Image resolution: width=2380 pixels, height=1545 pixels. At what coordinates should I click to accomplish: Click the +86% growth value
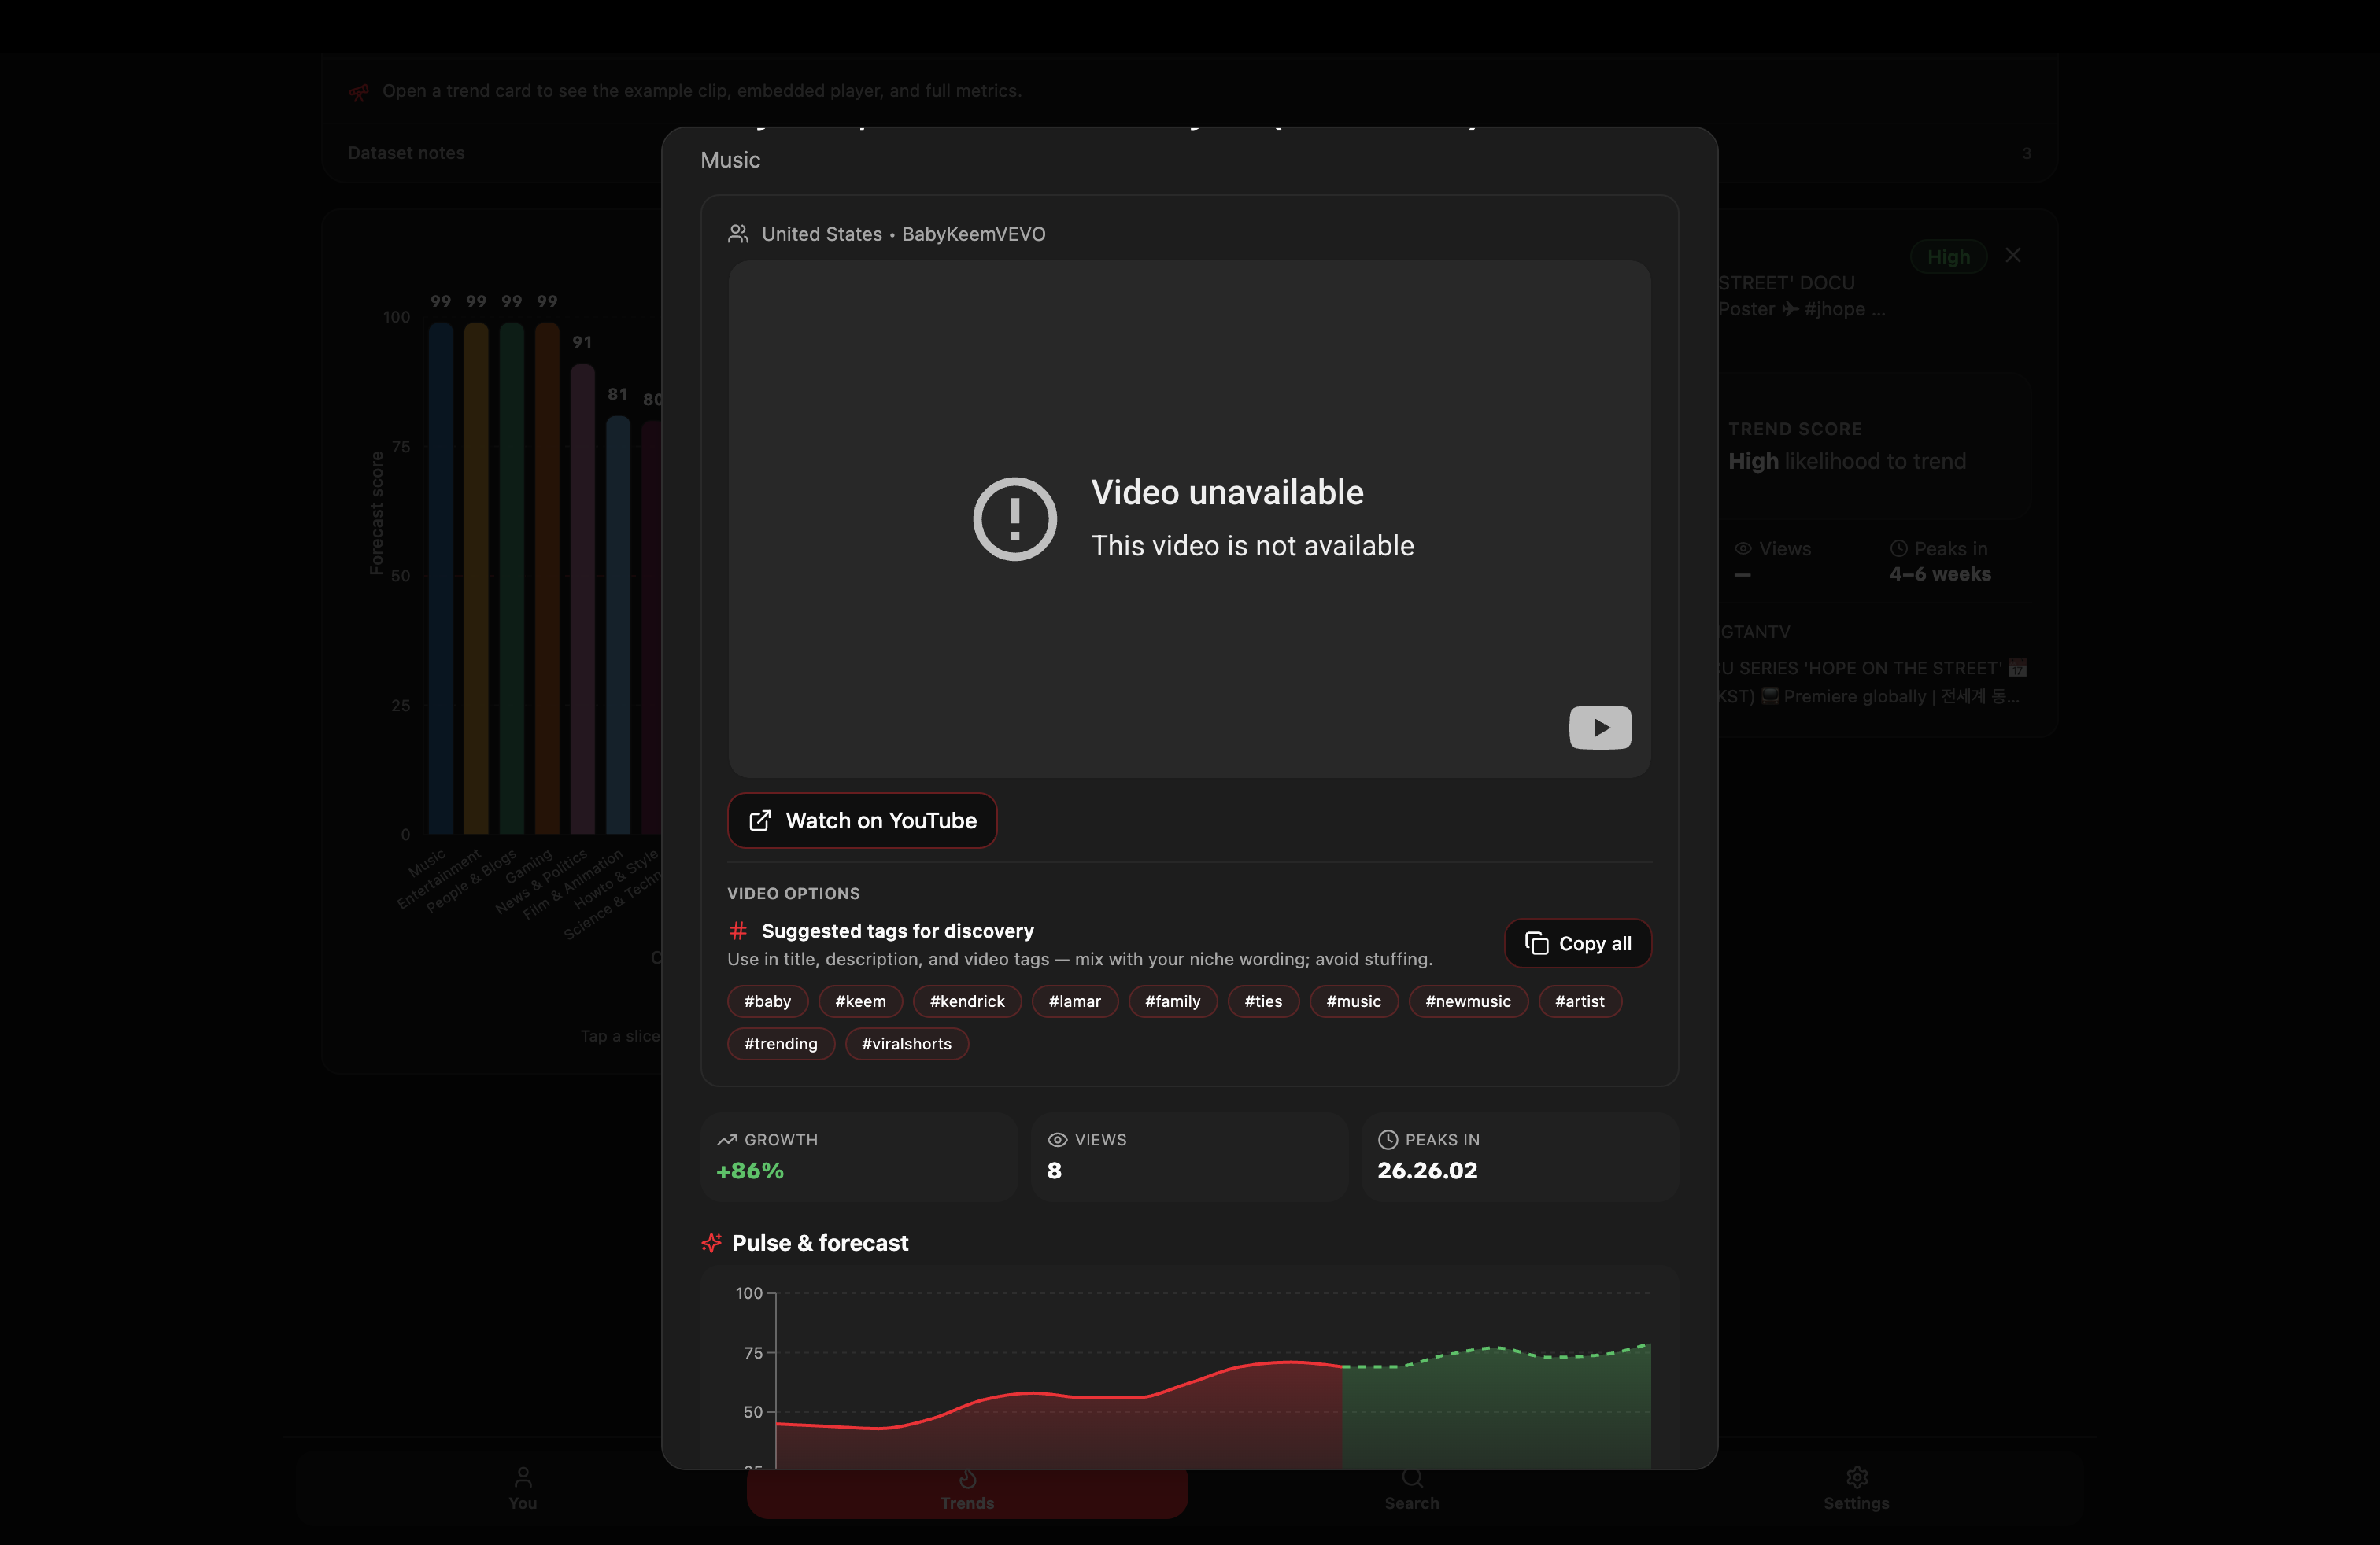click(x=750, y=1171)
